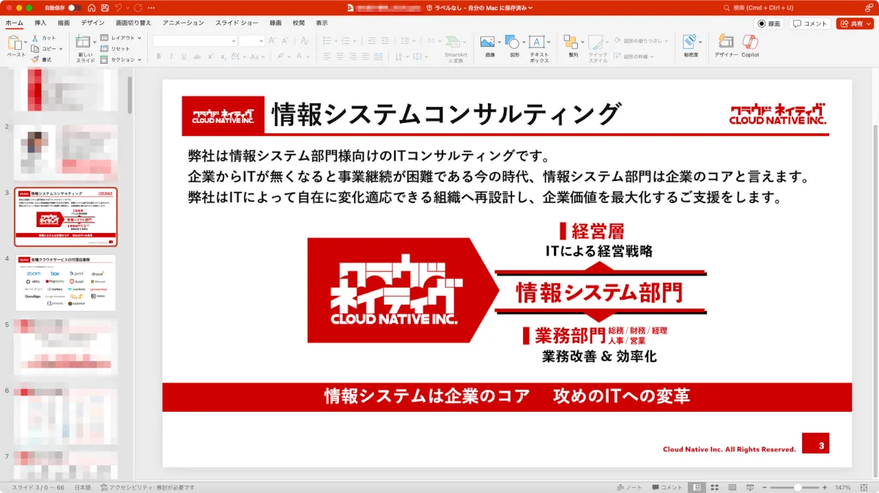Viewport: 879px width, 493px height.
Task: Click zoom percentage 147%
Action: [x=842, y=487]
